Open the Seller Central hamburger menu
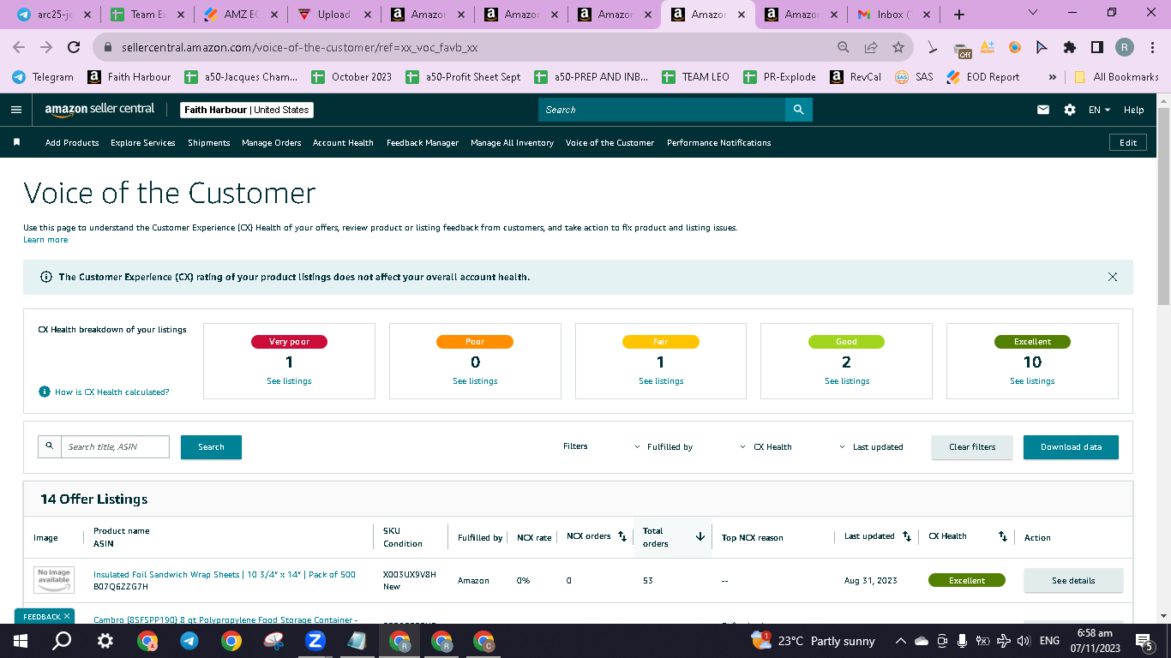1171x658 pixels. tap(16, 110)
